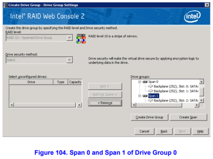Click the 'Drive security method:' label

[x=21, y=54]
